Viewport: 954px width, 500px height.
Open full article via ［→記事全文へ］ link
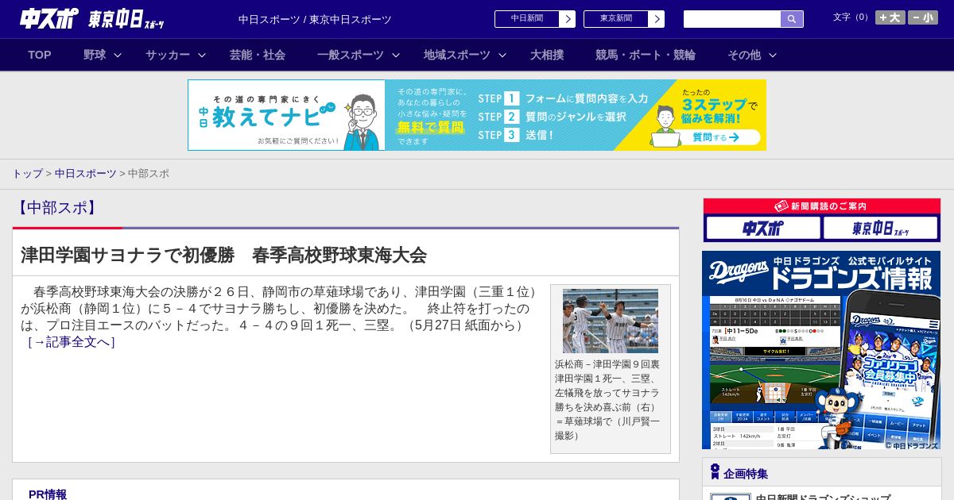coord(71,342)
